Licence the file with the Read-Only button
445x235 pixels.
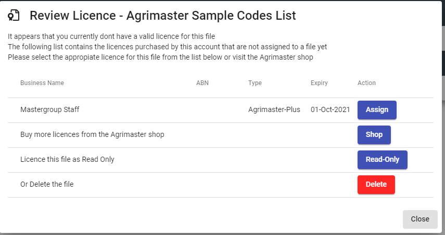click(382, 159)
